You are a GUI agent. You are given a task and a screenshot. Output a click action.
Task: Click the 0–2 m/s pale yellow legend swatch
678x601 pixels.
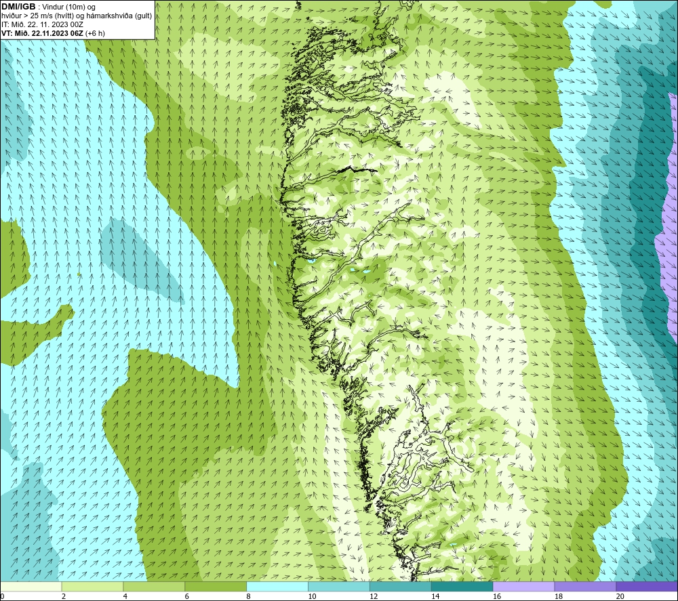(31, 587)
